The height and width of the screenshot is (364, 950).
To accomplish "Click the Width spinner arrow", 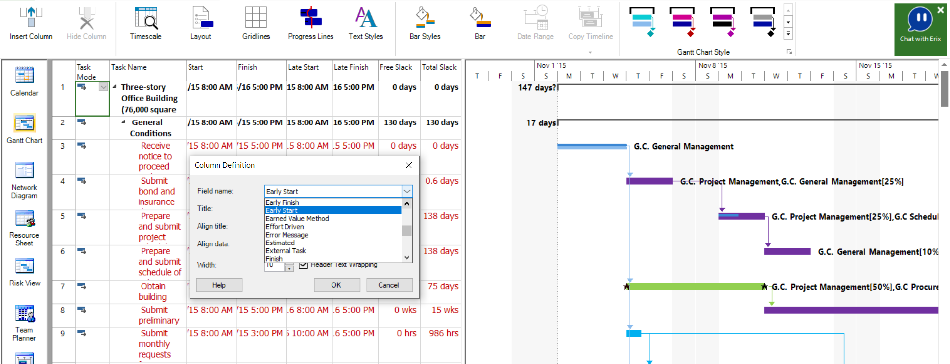I will [x=289, y=268].
